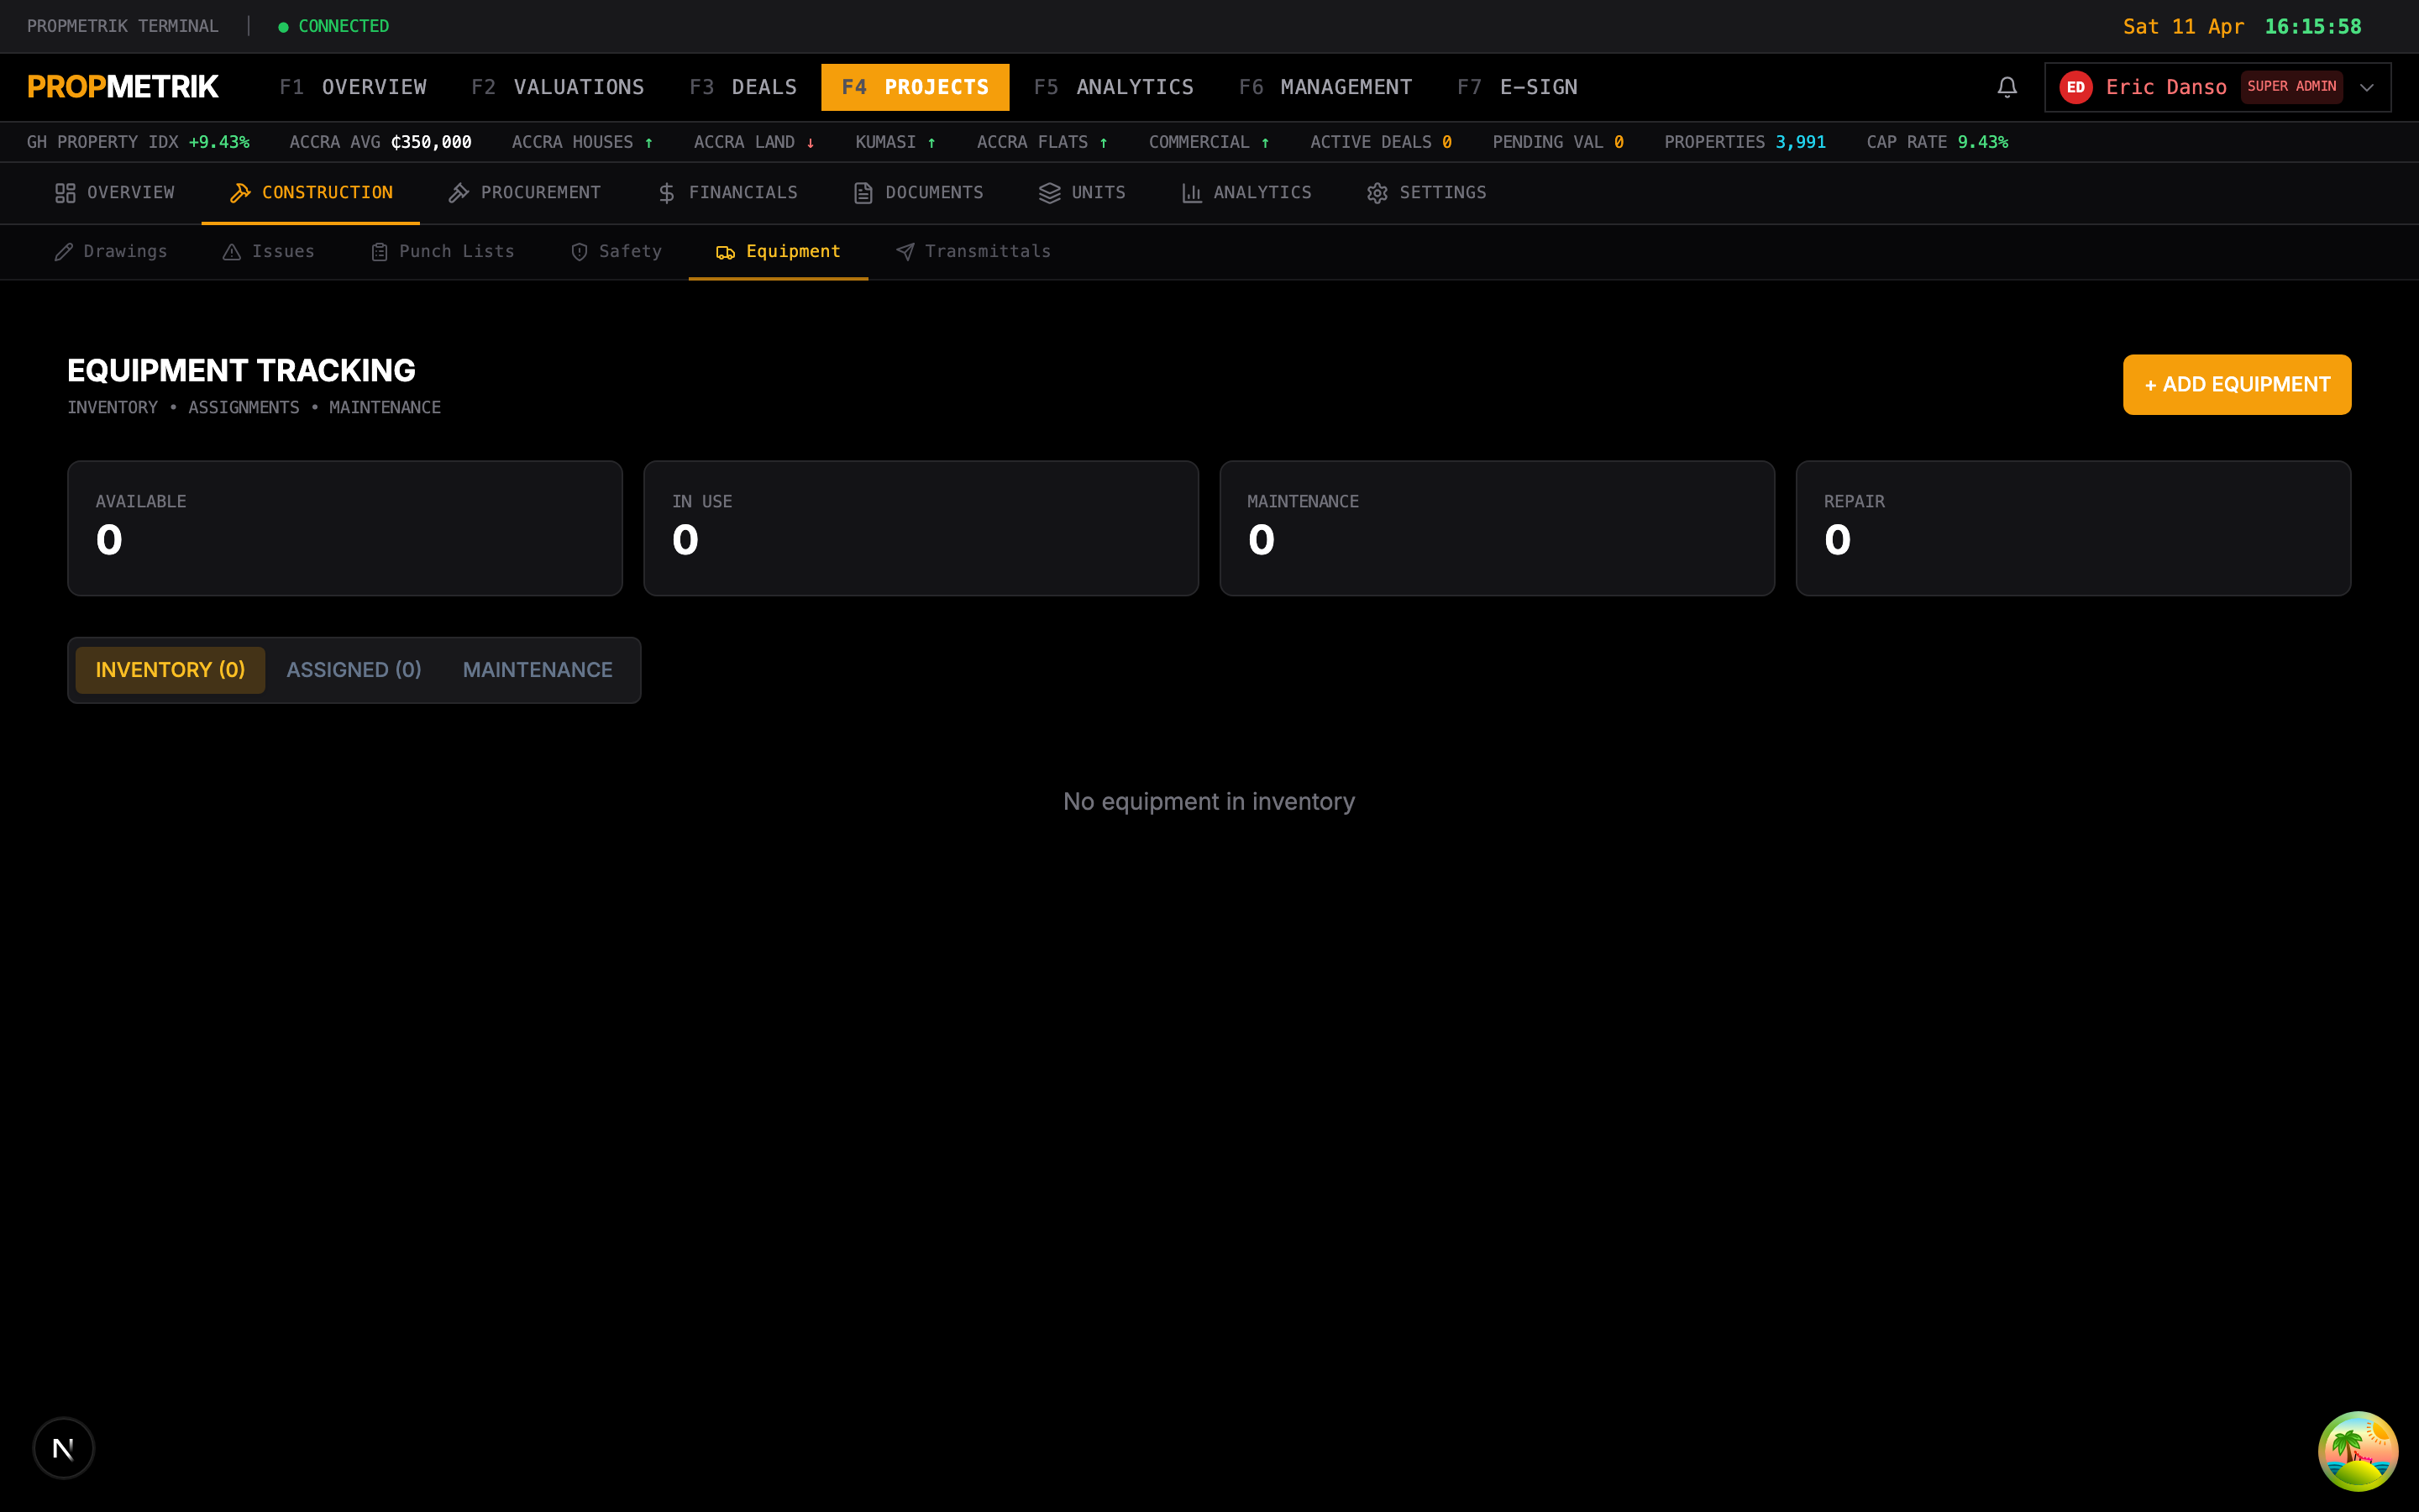
Task: Select the Construction hammer tab
Action: 311,193
